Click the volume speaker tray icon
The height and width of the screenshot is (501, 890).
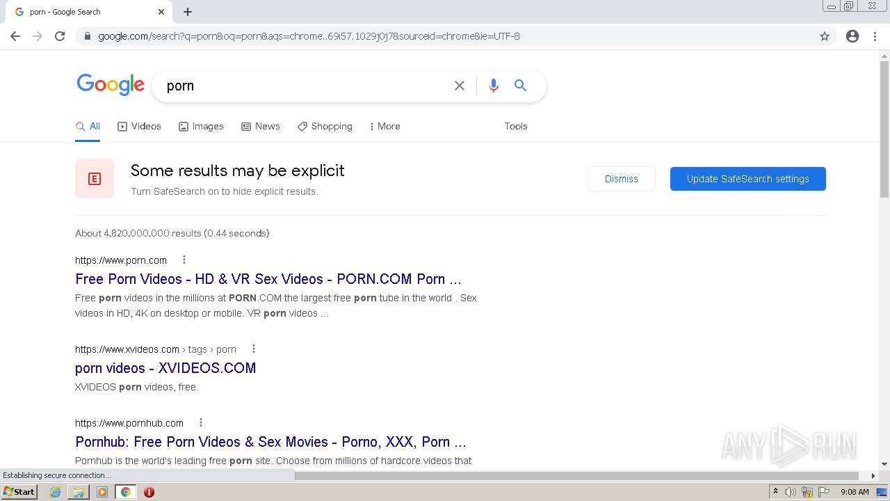click(x=791, y=492)
